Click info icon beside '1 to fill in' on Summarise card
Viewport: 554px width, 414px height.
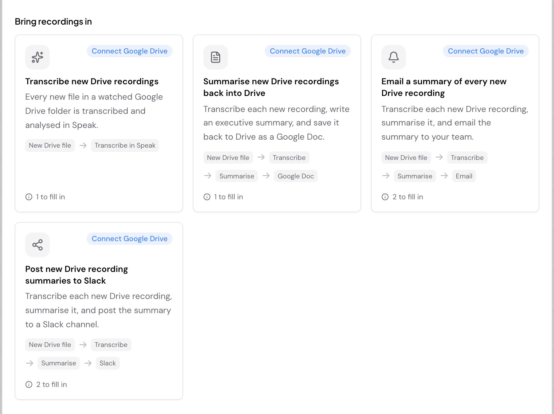207,197
